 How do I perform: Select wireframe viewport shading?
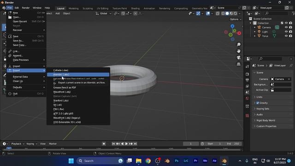tap(223, 13)
